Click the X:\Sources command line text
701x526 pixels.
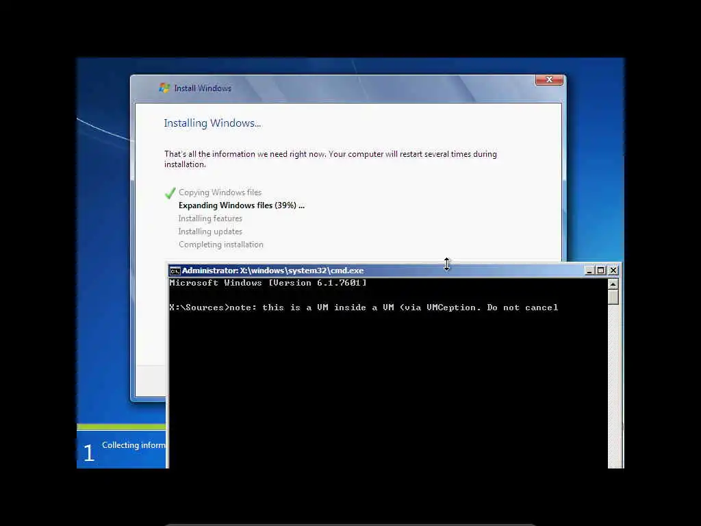point(364,308)
